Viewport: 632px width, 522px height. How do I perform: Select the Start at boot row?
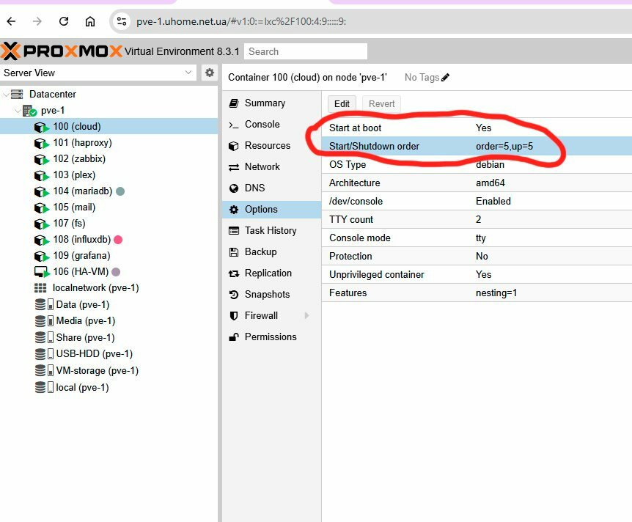[477, 128]
